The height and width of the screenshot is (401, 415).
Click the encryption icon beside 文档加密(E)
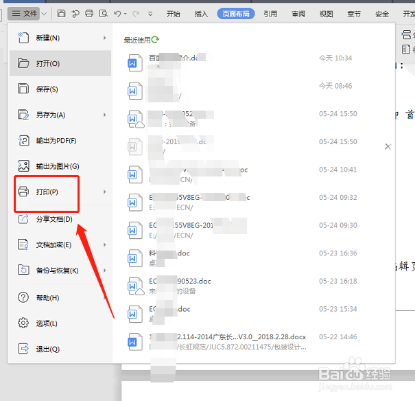click(x=23, y=244)
